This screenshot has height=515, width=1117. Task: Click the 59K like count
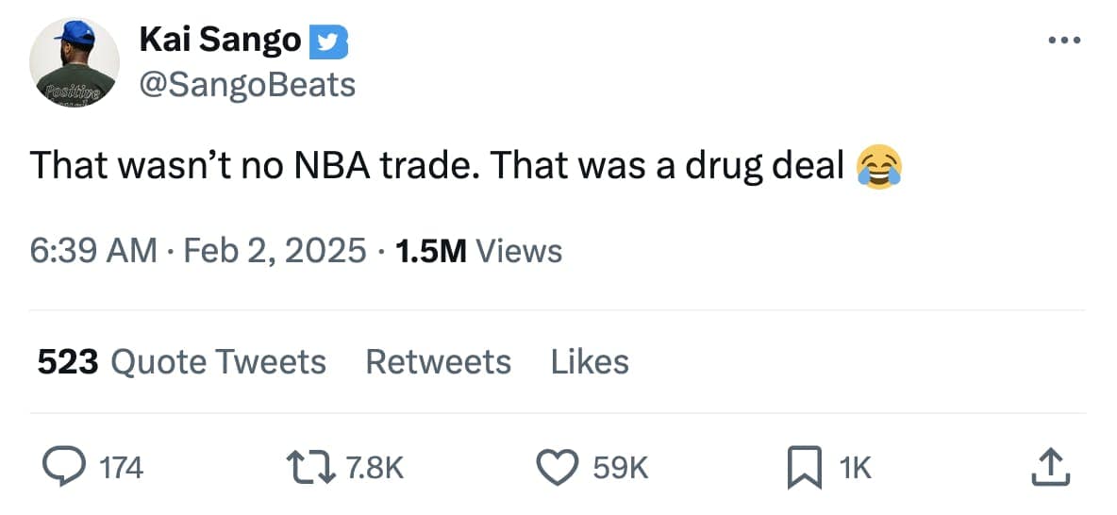tap(619, 468)
